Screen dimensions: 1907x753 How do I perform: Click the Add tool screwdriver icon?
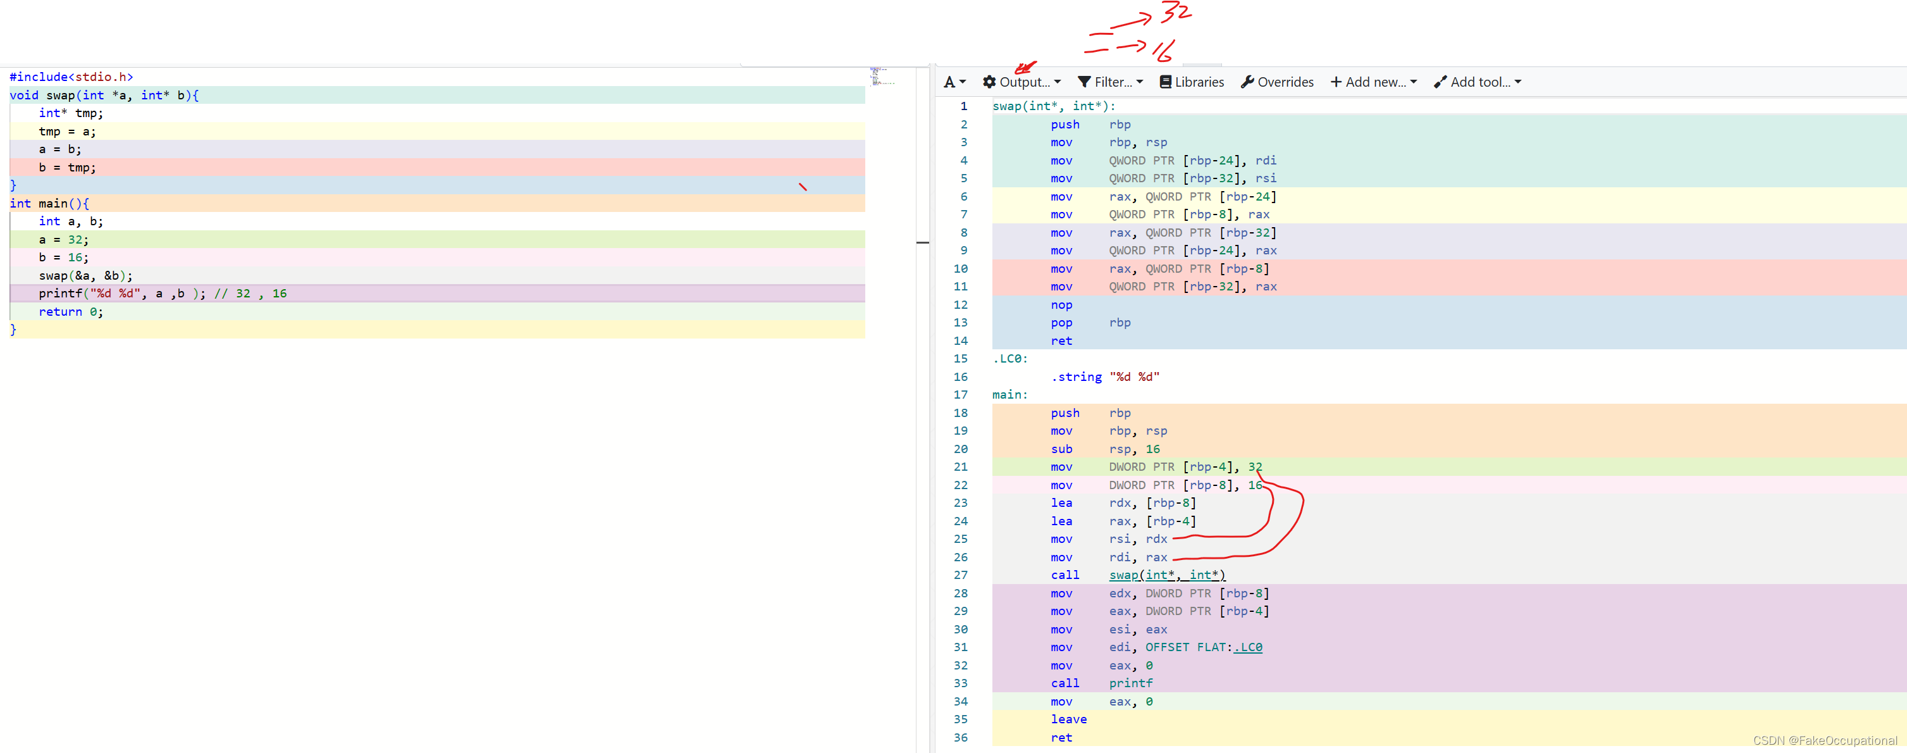pos(1440,82)
